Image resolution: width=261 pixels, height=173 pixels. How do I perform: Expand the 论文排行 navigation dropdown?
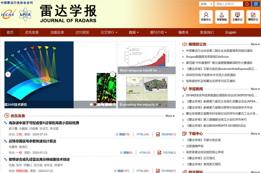point(109,33)
